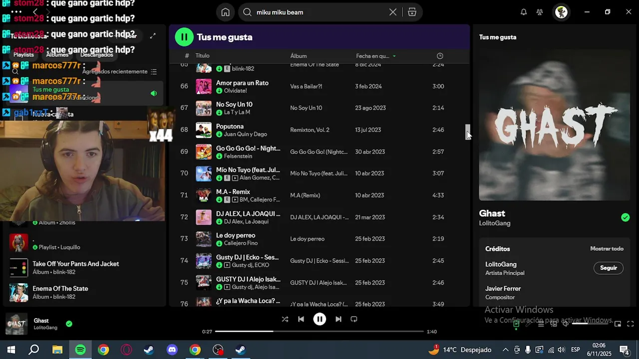Unlike Ghast via check in right panel

click(625, 217)
